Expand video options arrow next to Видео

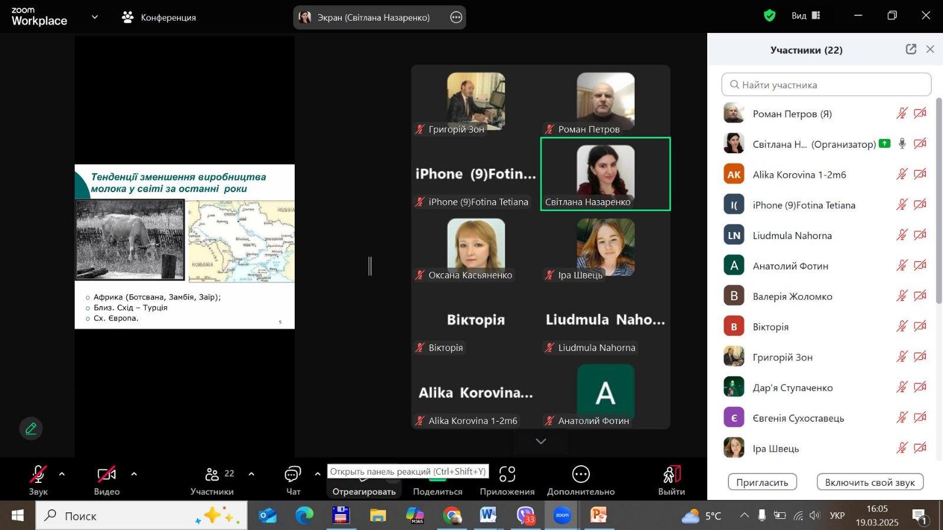point(134,474)
